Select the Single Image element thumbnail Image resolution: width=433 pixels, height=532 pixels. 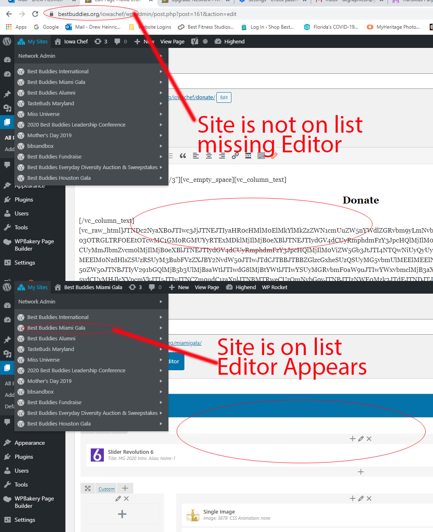193,515
